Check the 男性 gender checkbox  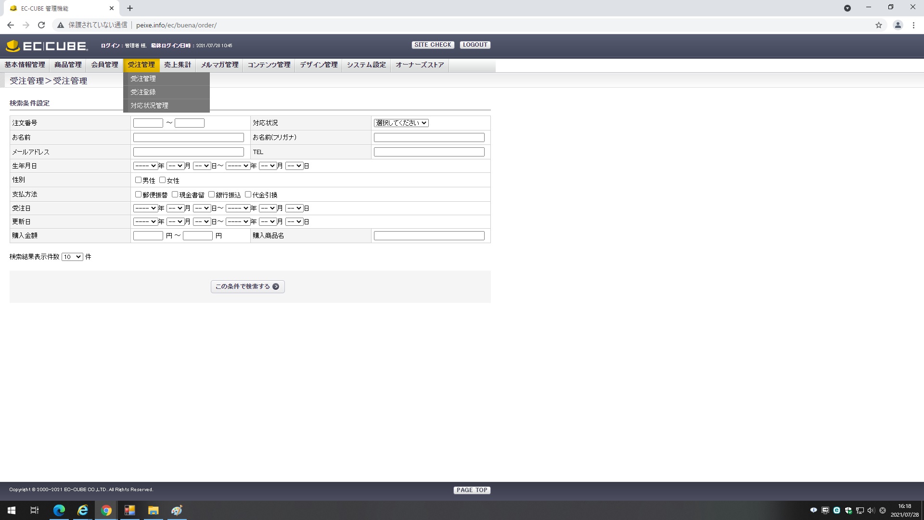click(x=138, y=180)
